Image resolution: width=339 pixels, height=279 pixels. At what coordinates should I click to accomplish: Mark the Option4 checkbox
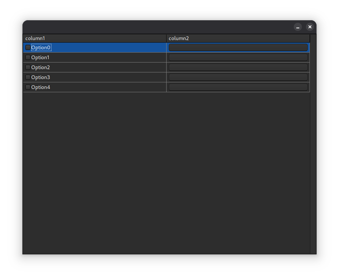tap(28, 87)
